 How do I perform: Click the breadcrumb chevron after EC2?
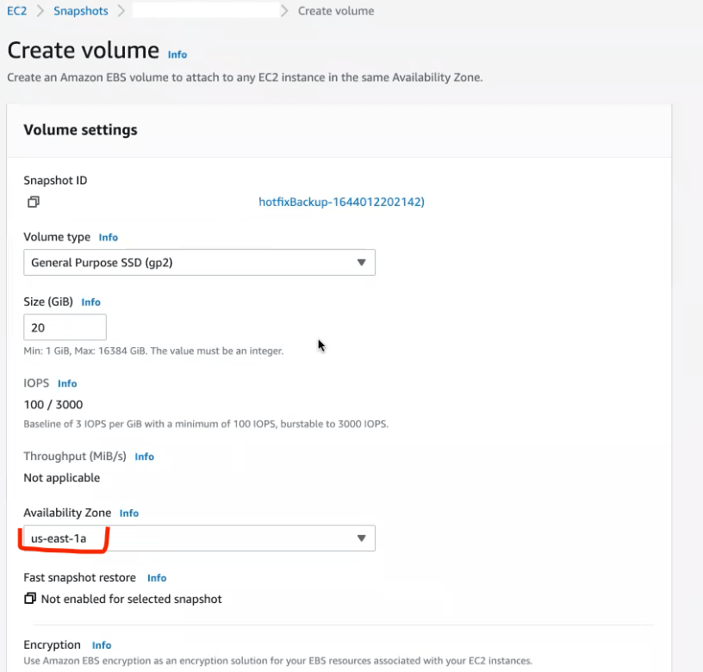coord(40,11)
